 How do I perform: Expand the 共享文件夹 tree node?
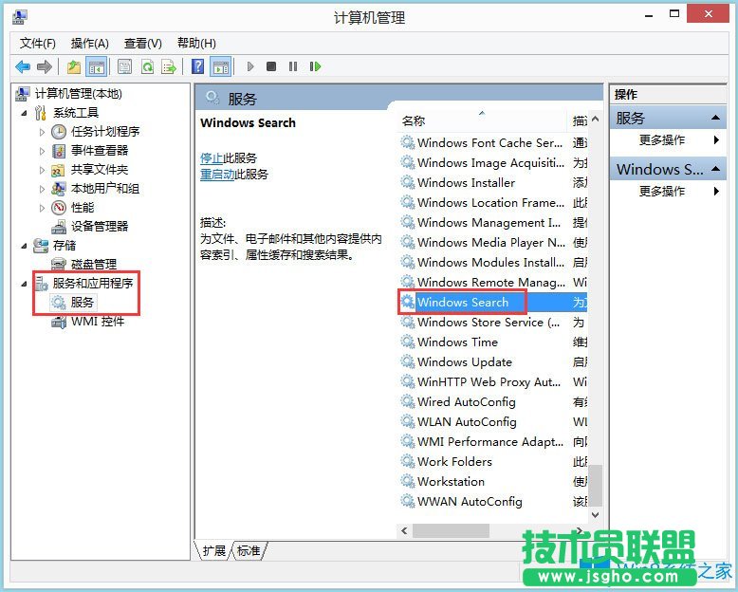pos(42,170)
